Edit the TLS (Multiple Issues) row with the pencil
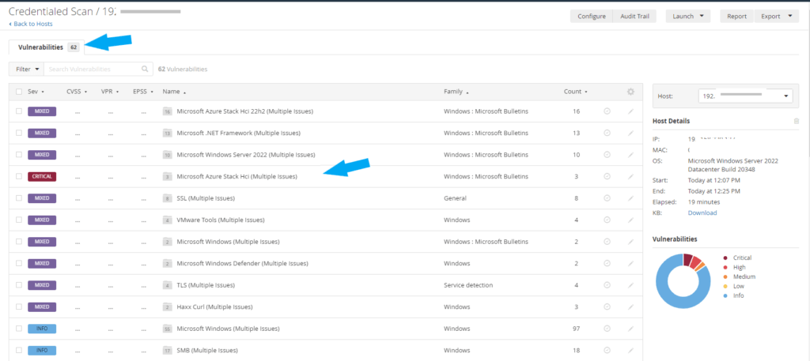The height and width of the screenshot is (361, 810). coord(630,285)
